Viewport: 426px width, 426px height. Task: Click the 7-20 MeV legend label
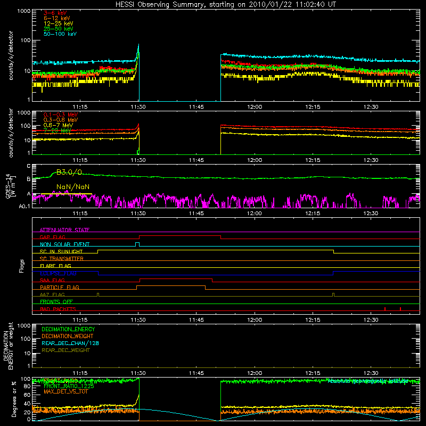(x=57, y=130)
